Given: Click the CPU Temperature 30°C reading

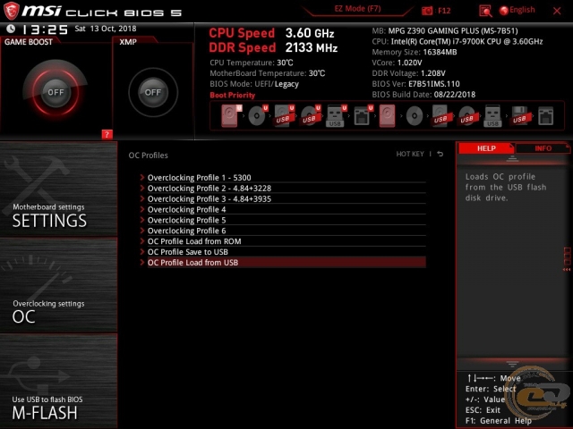Looking at the screenshot, I should pyautogui.click(x=252, y=63).
